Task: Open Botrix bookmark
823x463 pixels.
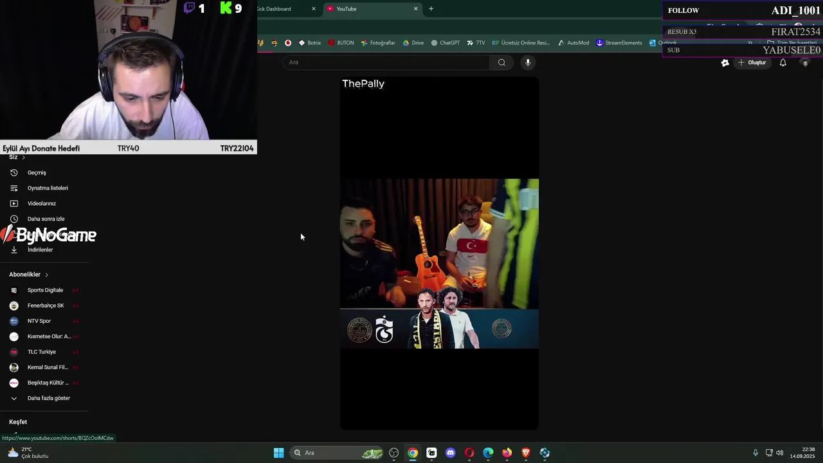Action: (309, 43)
